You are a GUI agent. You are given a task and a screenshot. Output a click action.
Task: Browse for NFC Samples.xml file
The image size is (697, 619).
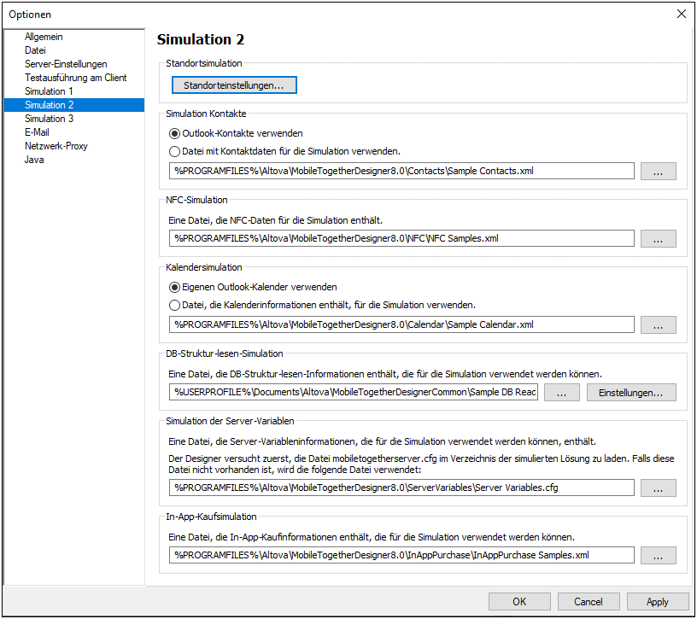(658, 238)
